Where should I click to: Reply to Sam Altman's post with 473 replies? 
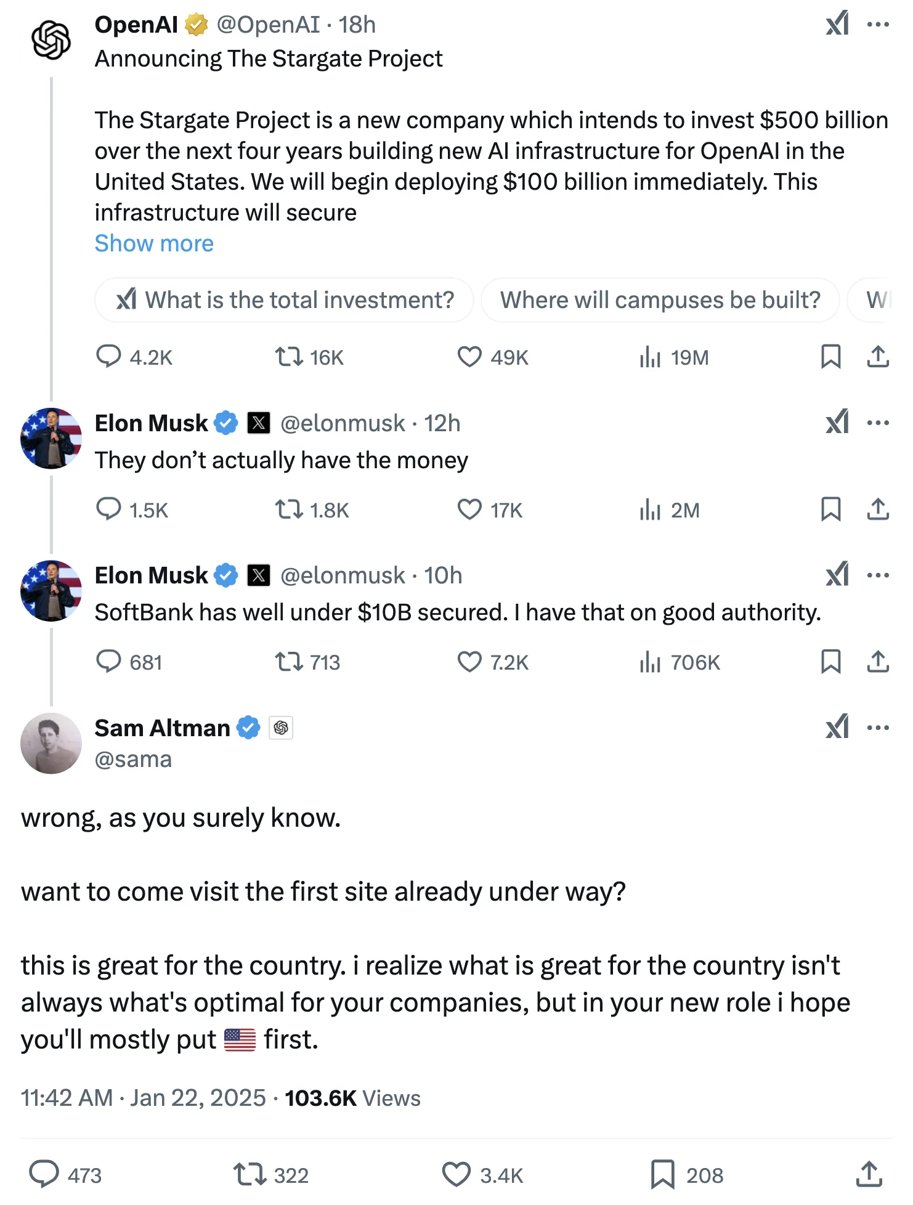pyautogui.click(x=45, y=1174)
